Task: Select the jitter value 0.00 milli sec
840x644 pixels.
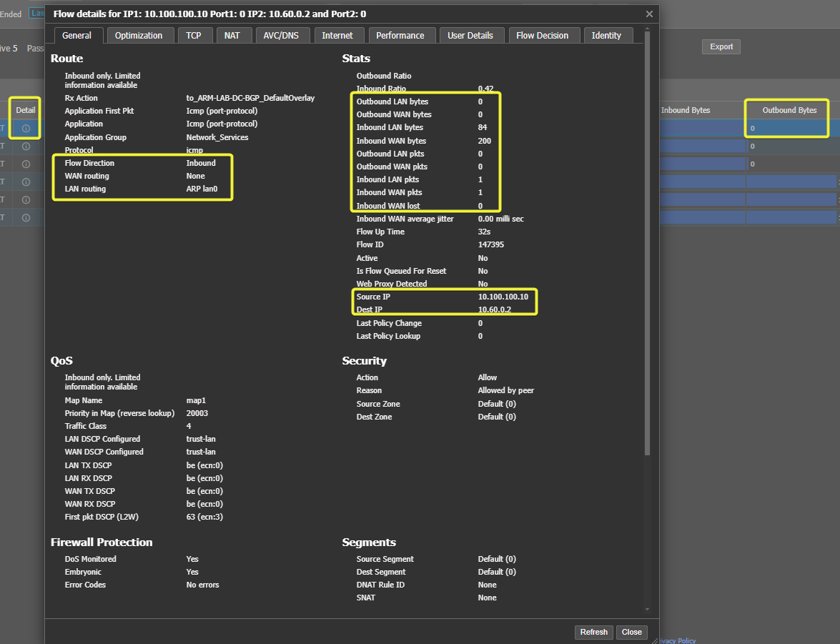Action: [x=501, y=219]
